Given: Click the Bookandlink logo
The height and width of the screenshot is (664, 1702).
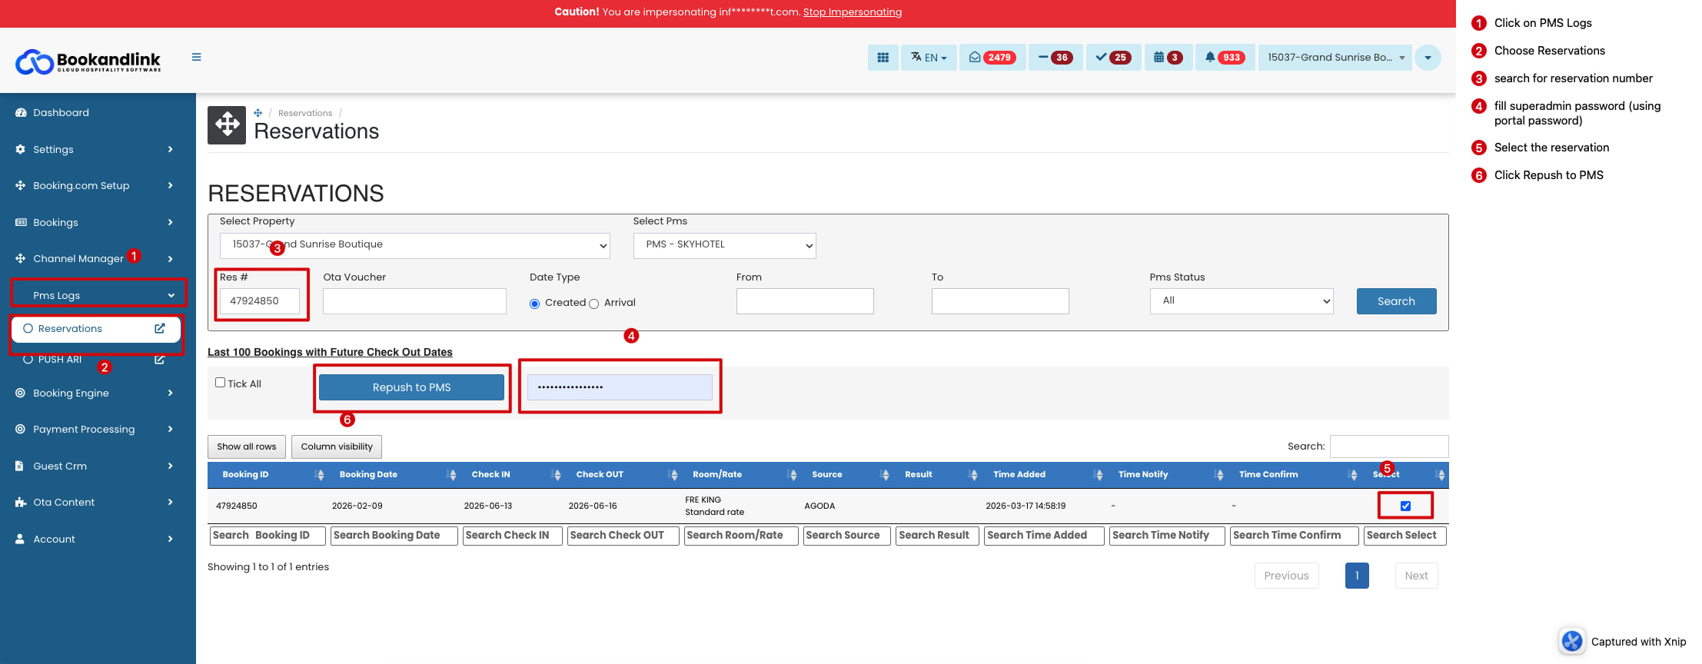Looking at the screenshot, I should coord(88,61).
